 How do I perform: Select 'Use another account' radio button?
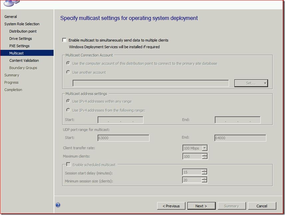tap(68, 72)
